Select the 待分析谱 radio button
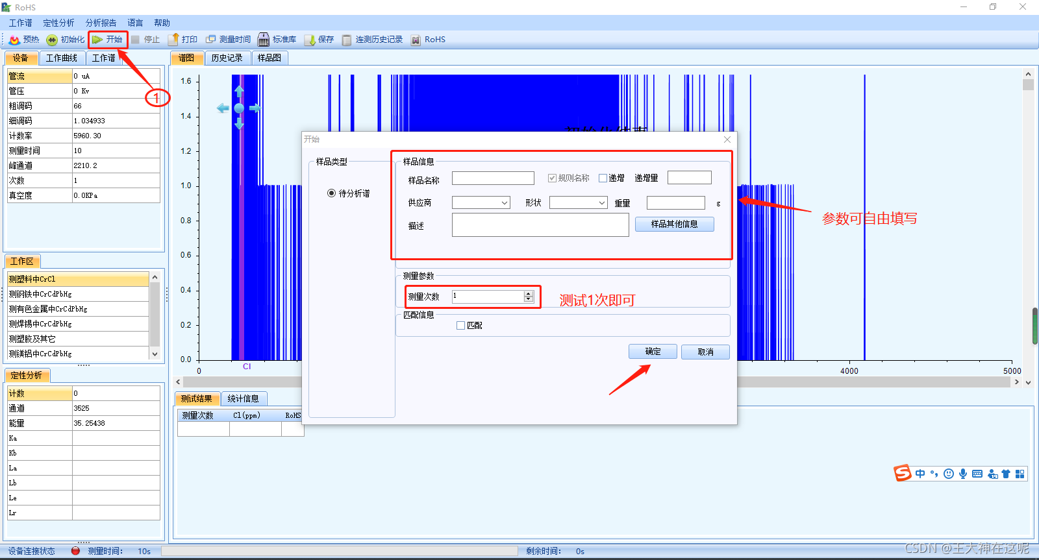 [331, 193]
